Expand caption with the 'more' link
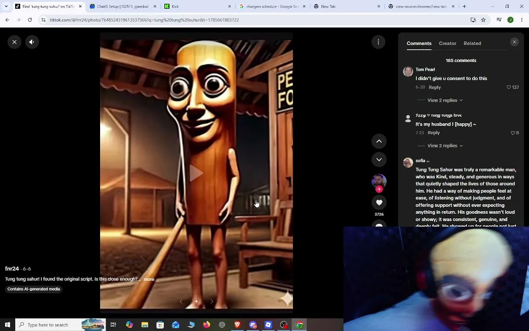This screenshot has height=331, width=529. 149,280
